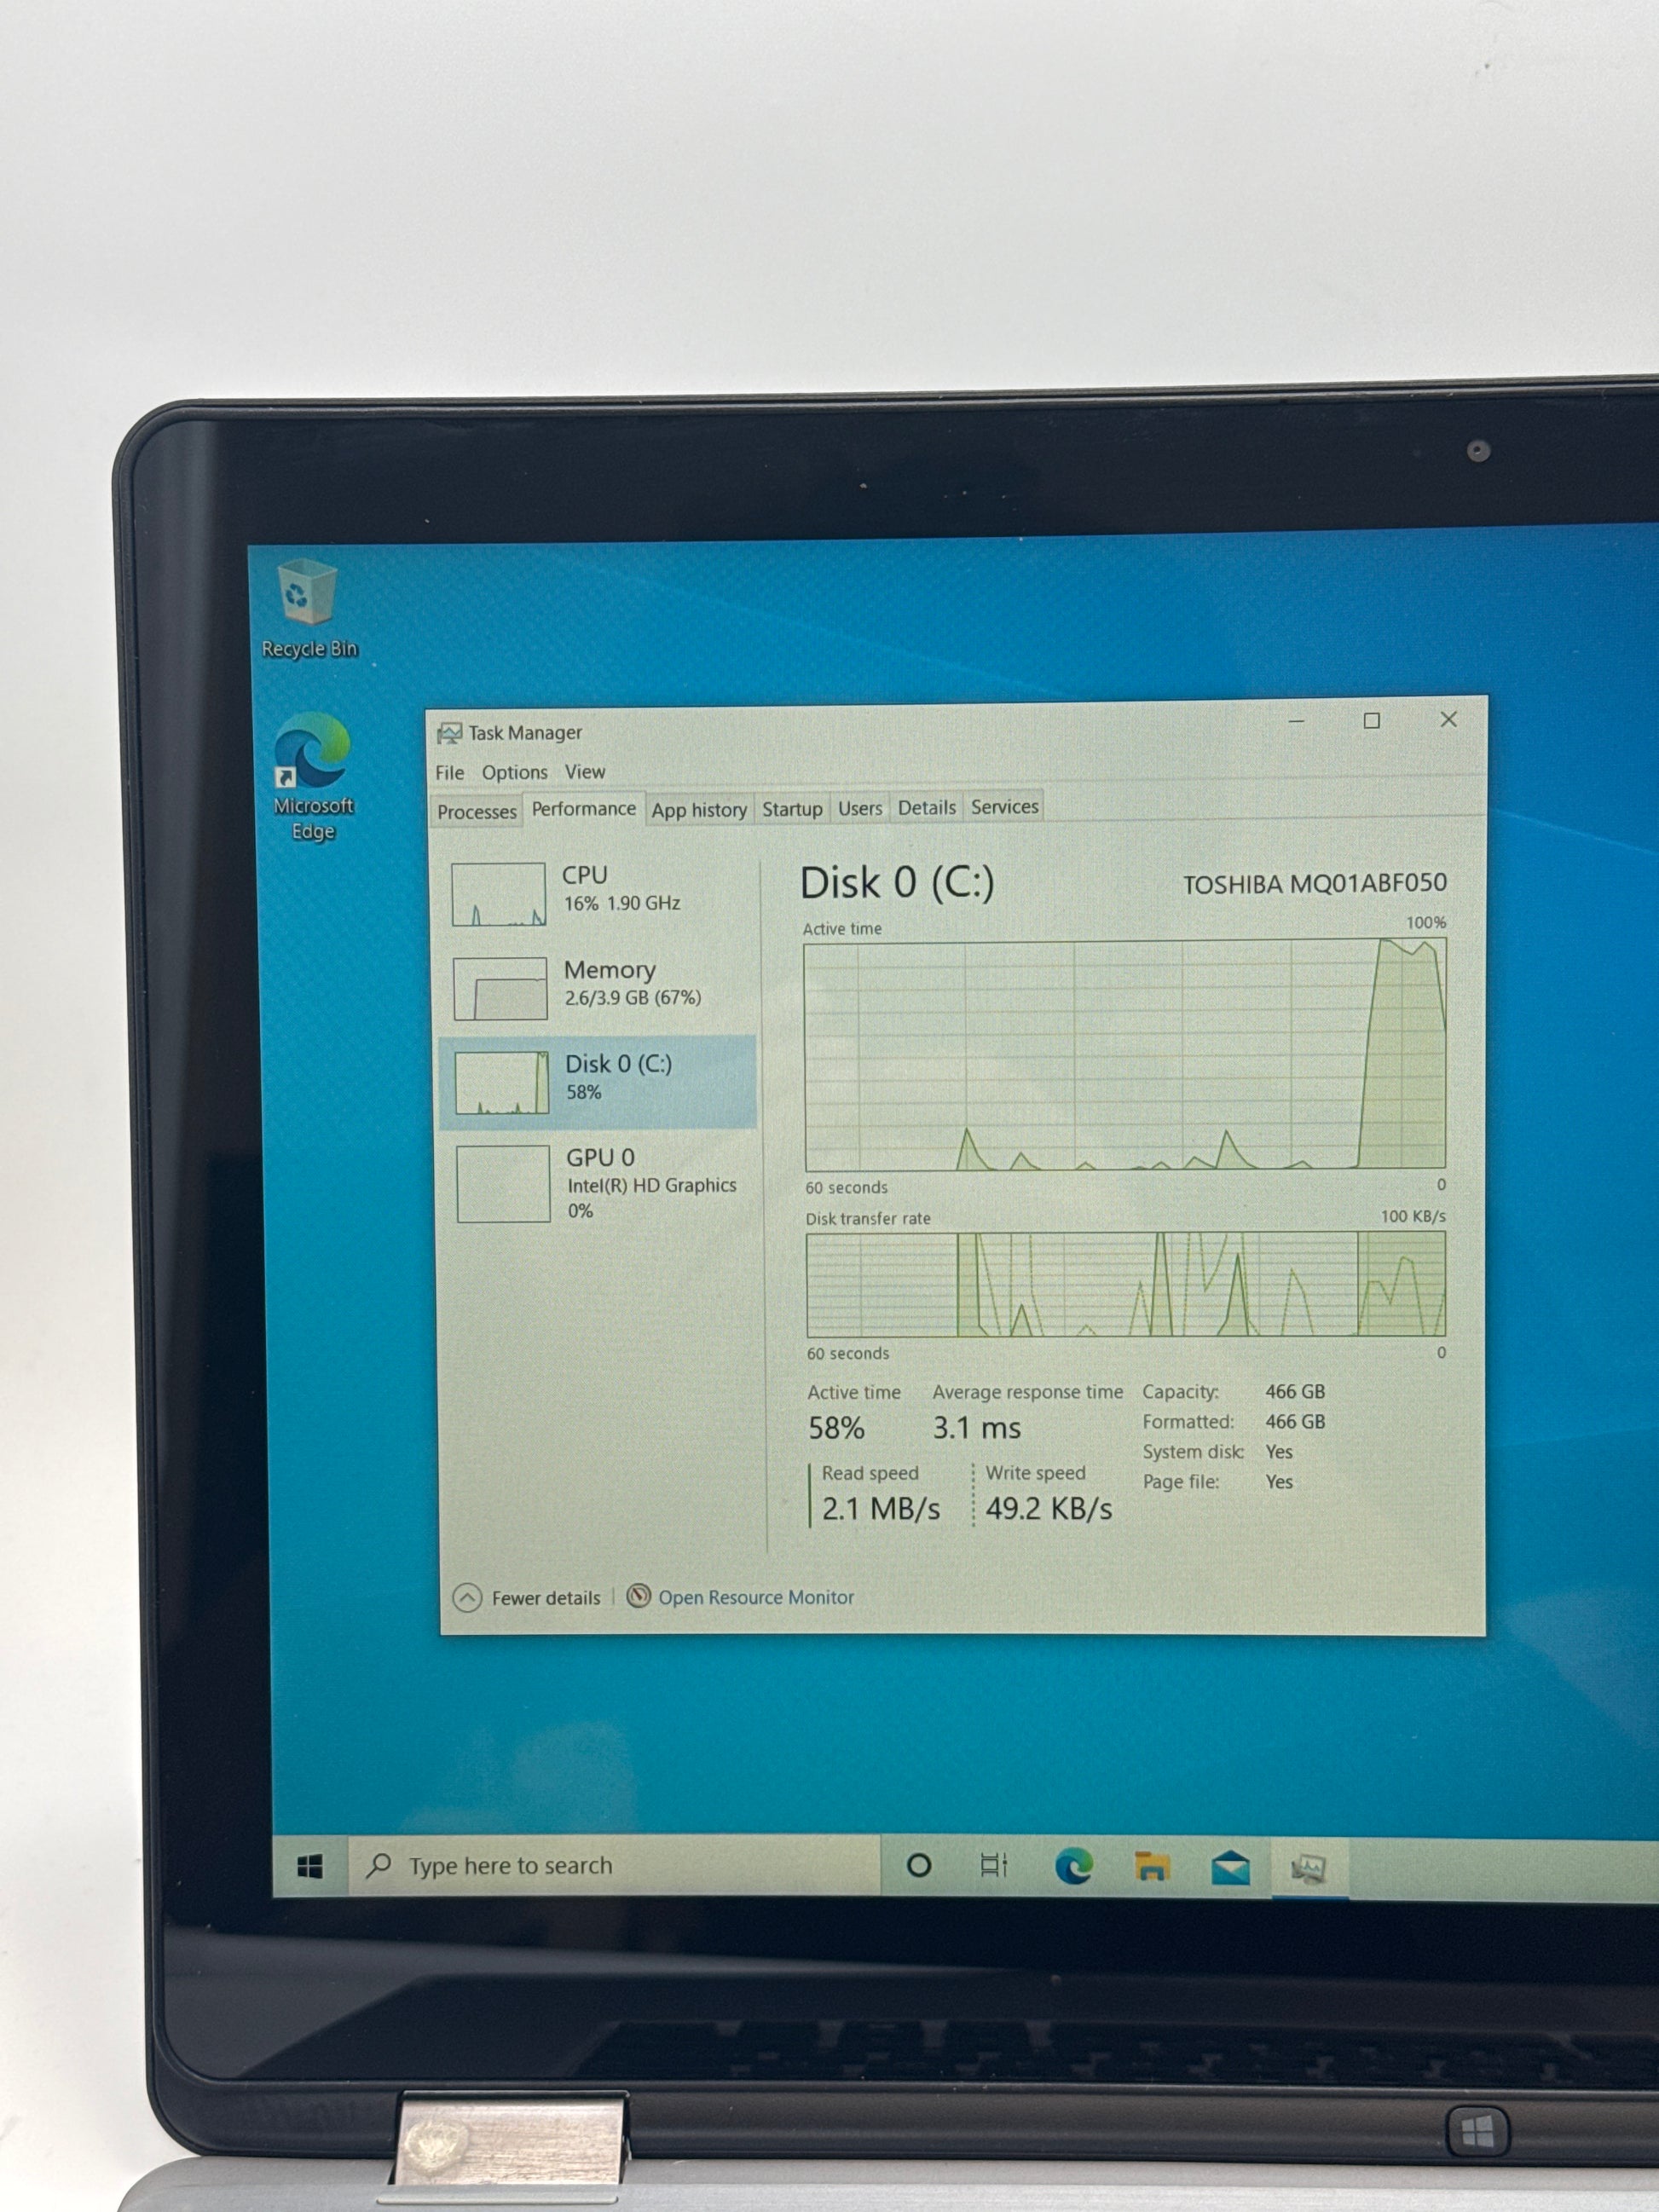Open the Mail app from the taskbar

click(x=1230, y=1867)
